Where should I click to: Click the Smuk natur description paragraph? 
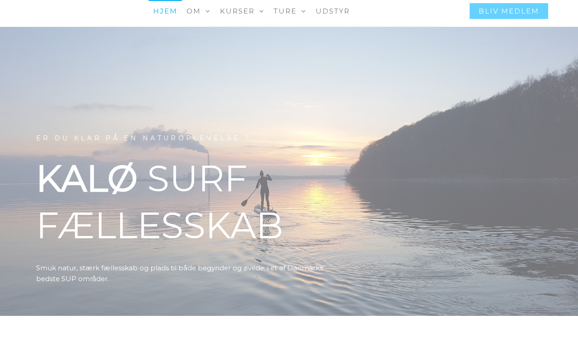pyautogui.click(x=180, y=273)
